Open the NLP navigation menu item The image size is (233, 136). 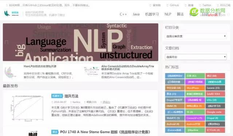(168, 14)
